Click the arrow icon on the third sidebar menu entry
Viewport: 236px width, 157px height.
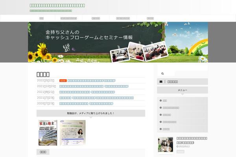pyautogui.click(x=160, y=115)
